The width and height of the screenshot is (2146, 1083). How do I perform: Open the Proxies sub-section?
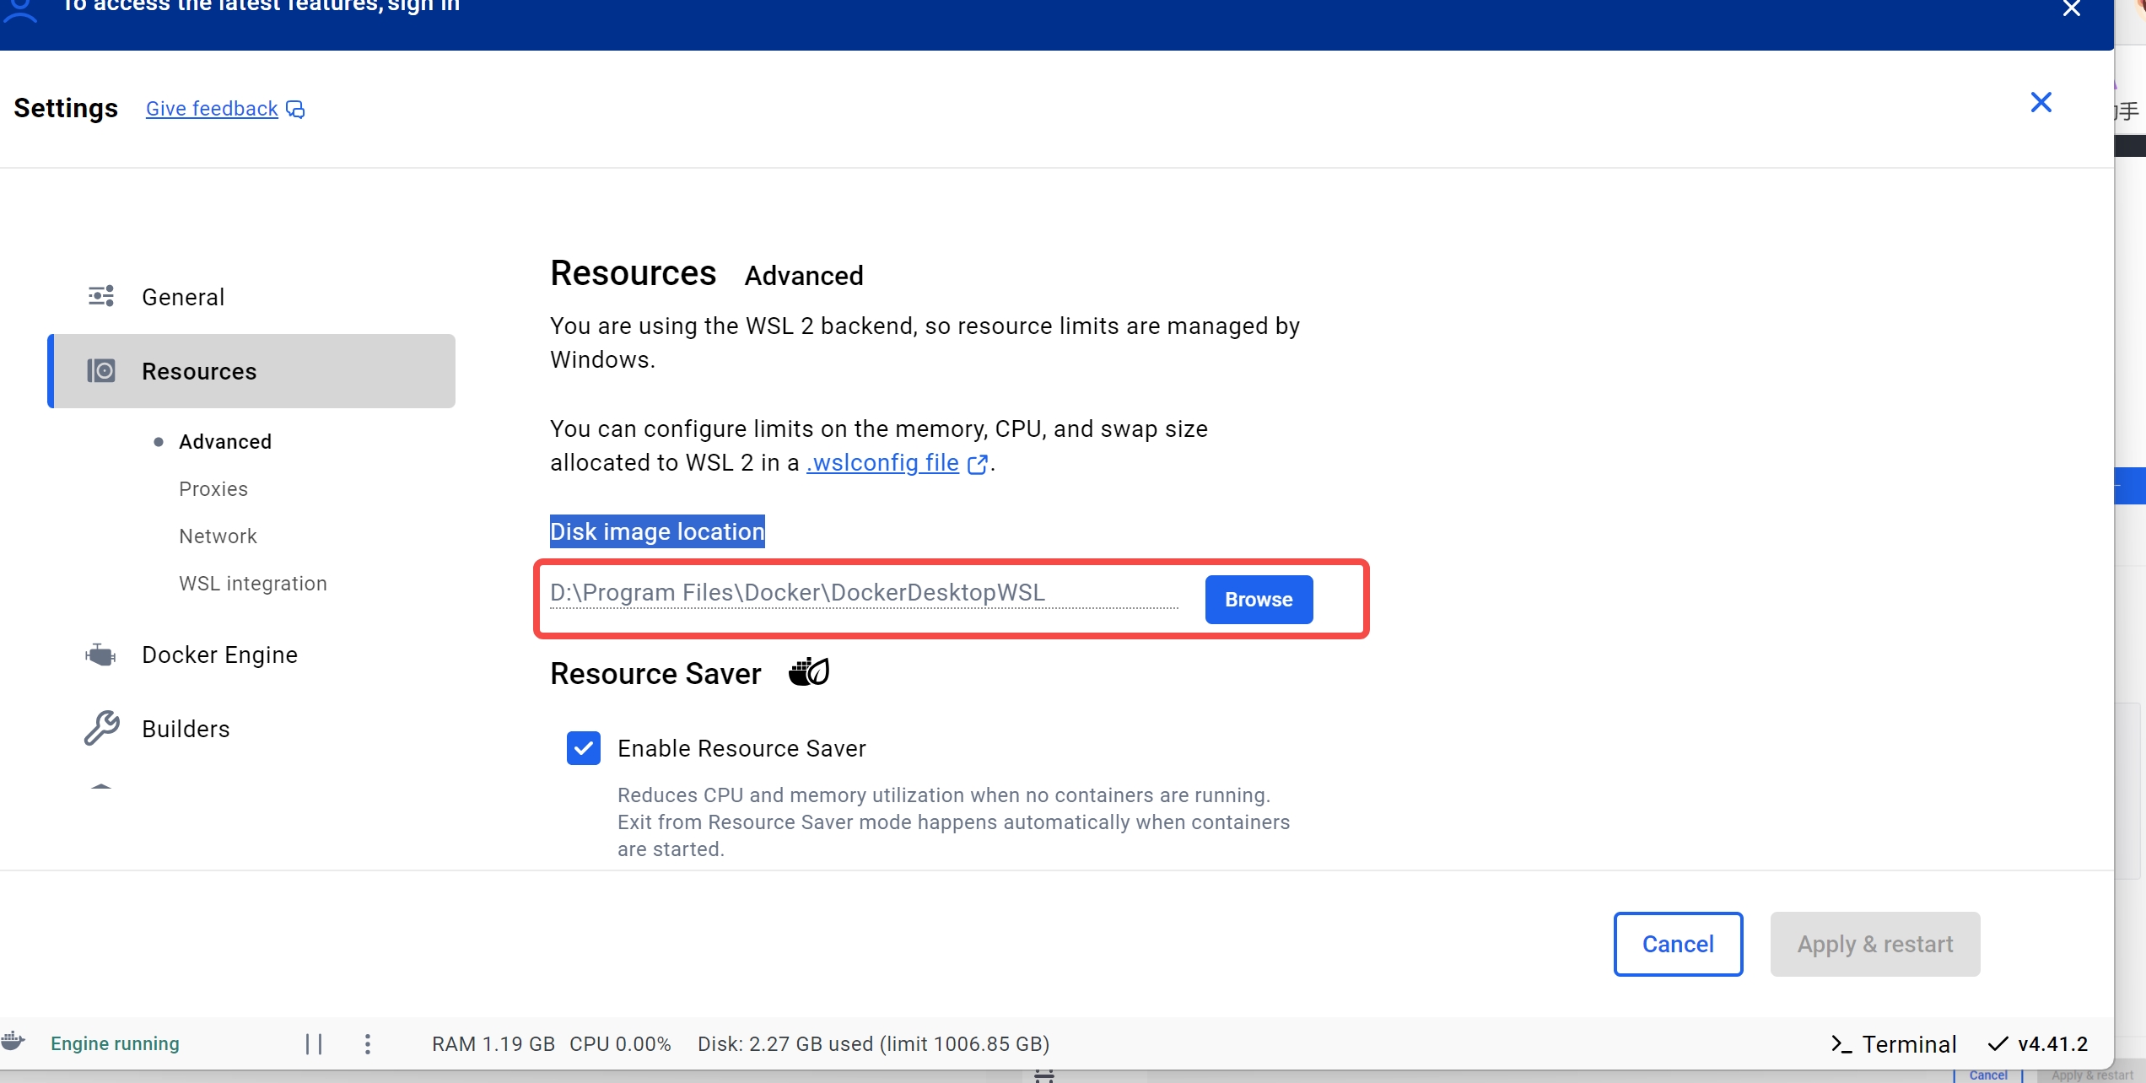(x=213, y=489)
